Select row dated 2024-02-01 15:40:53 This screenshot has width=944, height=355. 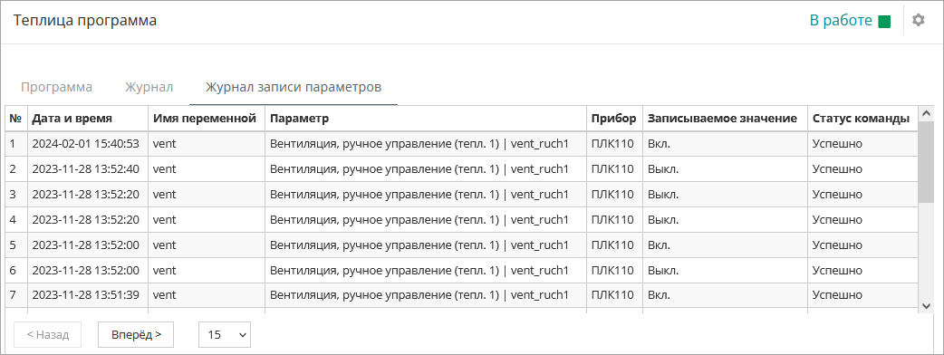(x=462, y=144)
